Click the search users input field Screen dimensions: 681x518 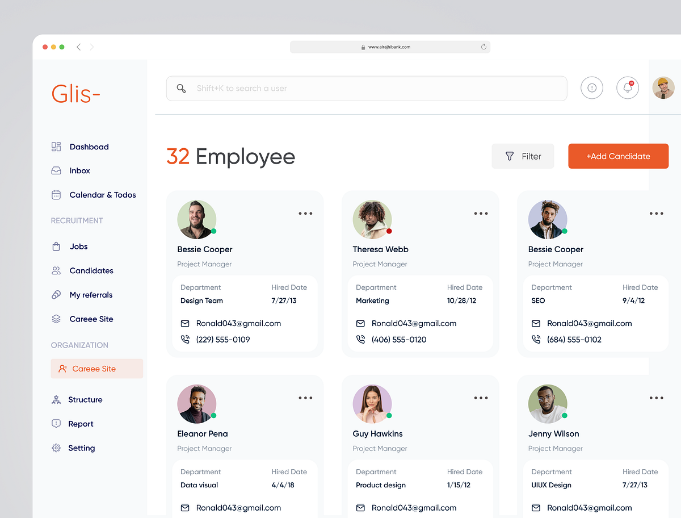pyautogui.click(x=366, y=88)
